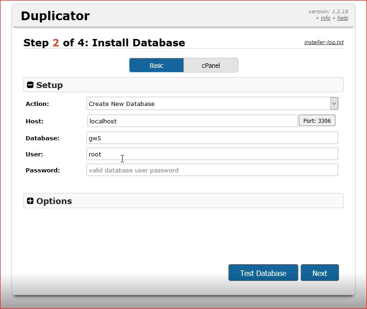Open the Action dropdown arrow
The height and width of the screenshot is (309, 367).
(334, 104)
